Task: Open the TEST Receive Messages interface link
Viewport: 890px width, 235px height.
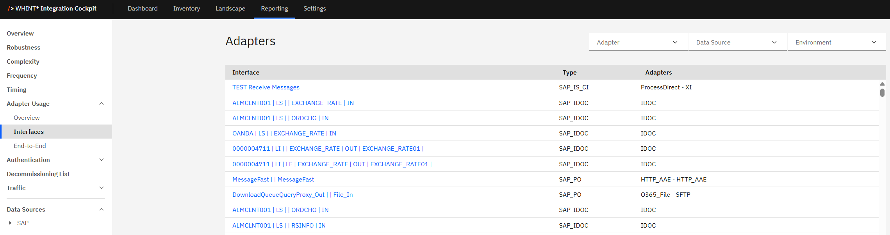Action: point(266,87)
